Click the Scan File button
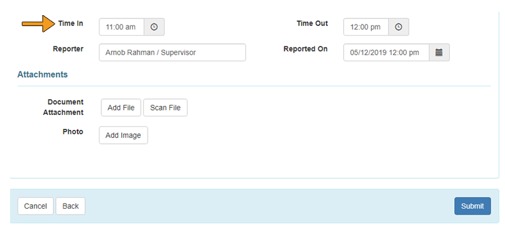 (x=165, y=108)
